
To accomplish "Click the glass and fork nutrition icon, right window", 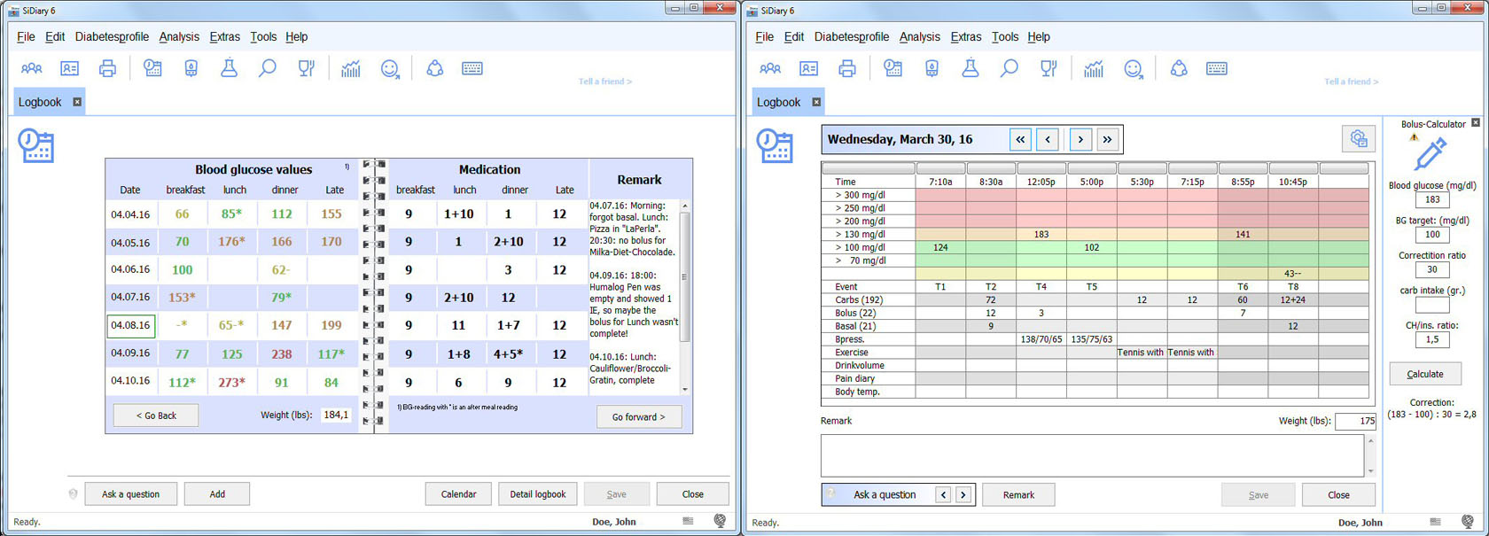I will pyautogui.click(x=1049, y=68).
